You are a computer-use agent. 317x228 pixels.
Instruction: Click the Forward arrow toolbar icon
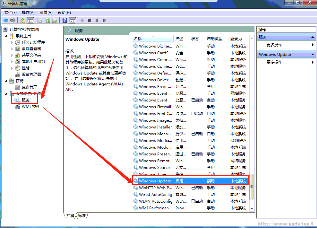[13, 20]
